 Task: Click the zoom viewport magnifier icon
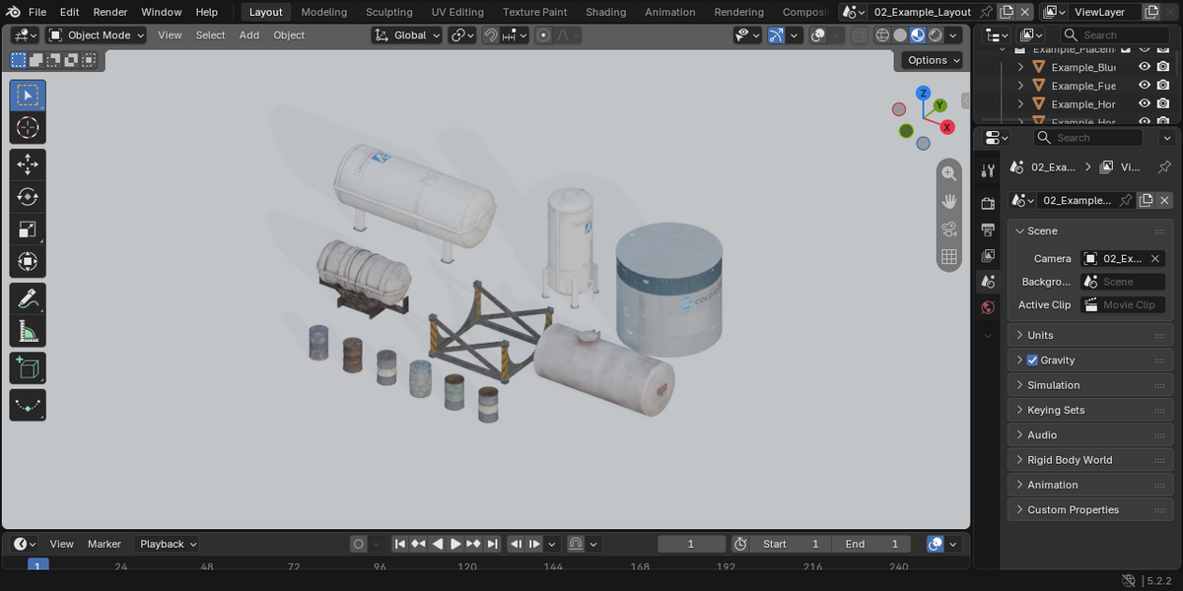(949, 173)
